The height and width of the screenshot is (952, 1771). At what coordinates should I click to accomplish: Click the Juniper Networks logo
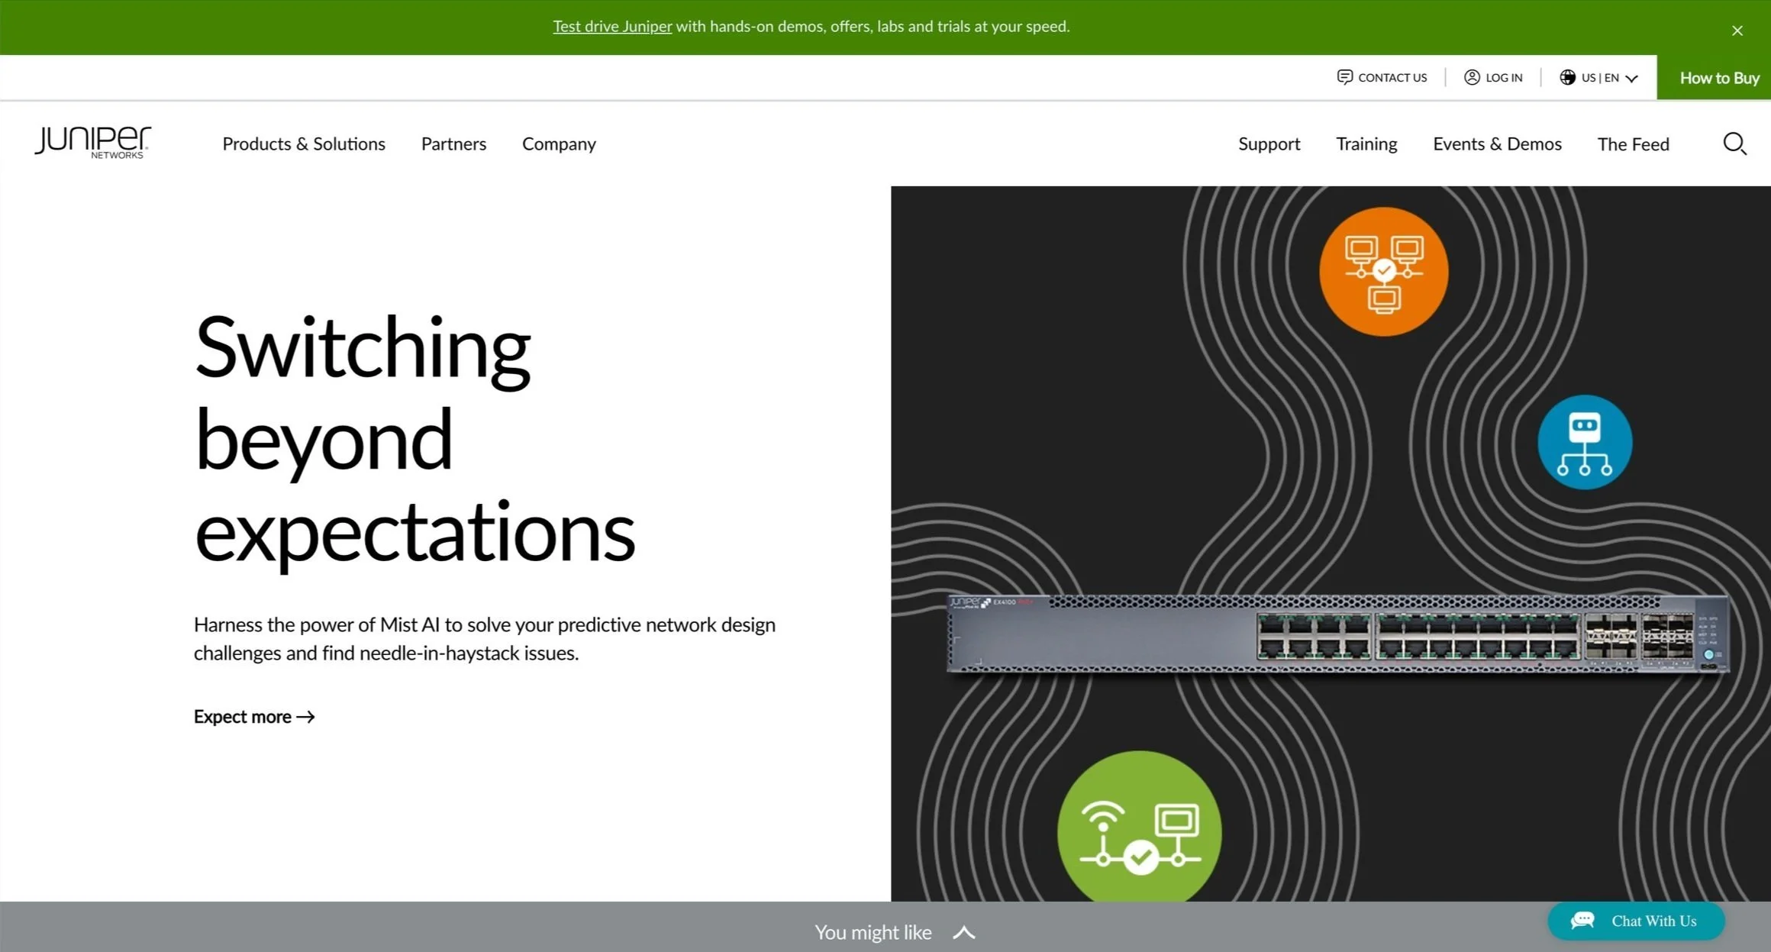click(92, 142)
